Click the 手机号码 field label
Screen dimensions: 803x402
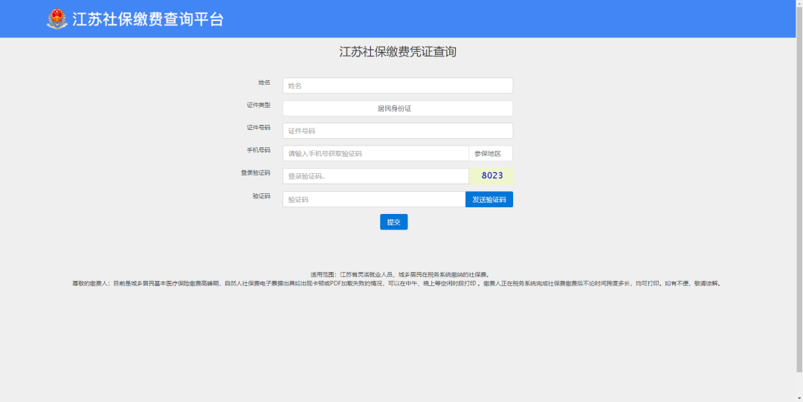259,150
